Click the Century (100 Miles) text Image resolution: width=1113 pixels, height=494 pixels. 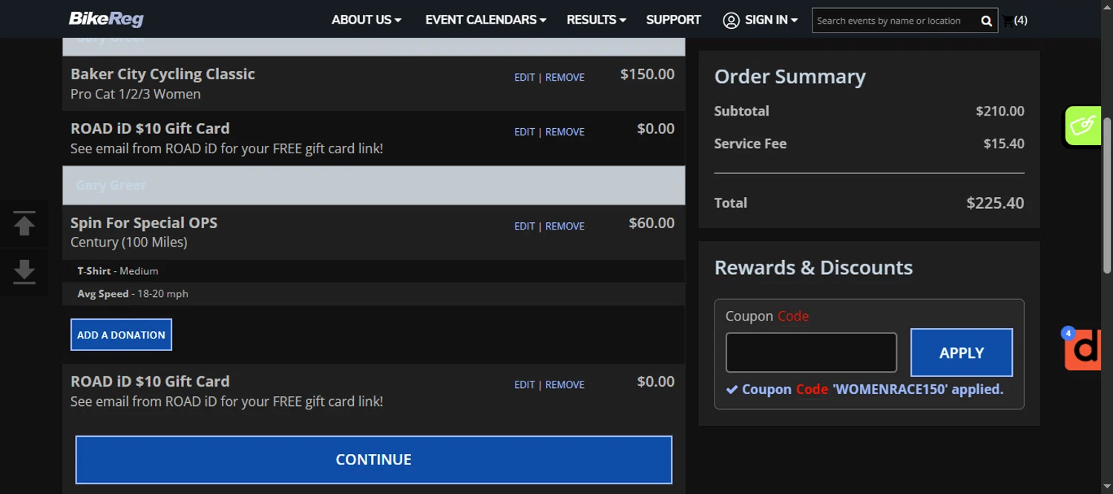click(x=129, y=242)
